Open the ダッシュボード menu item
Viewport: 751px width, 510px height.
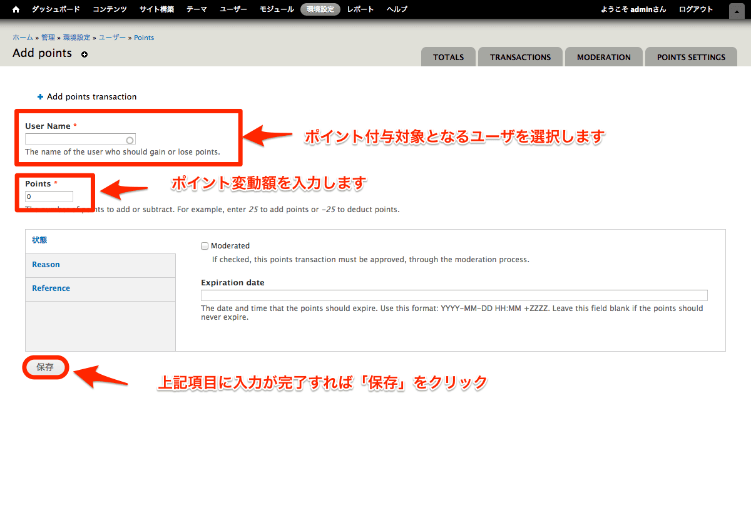(x=56, y=9)
